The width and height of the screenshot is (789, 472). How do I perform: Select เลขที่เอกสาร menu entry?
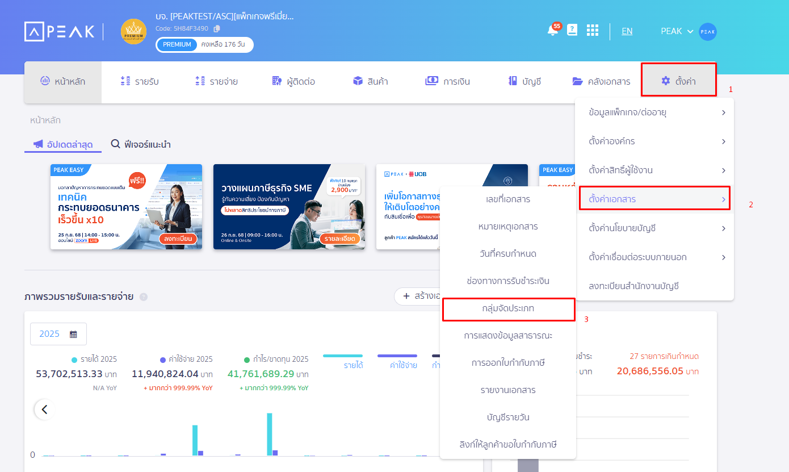[508, 199]
